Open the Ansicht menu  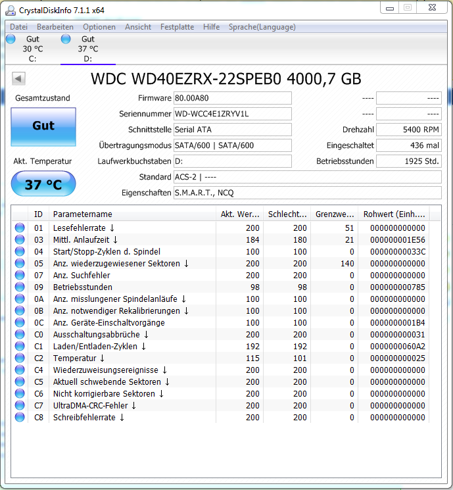138,27
